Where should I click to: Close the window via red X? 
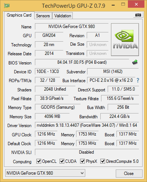(x=136, y=4)
